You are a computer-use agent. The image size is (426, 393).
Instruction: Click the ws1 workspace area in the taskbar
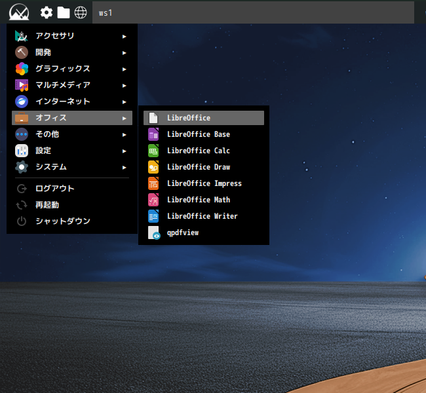(x=253, y=12)
